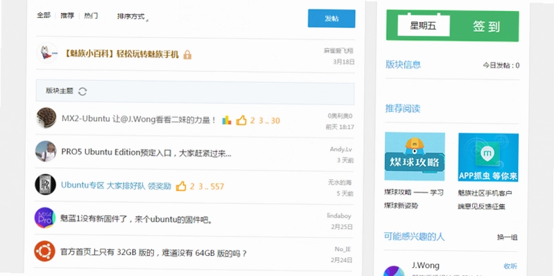Click the thumbs-up icon on Ubuntu专区 post

click(181, 186)
